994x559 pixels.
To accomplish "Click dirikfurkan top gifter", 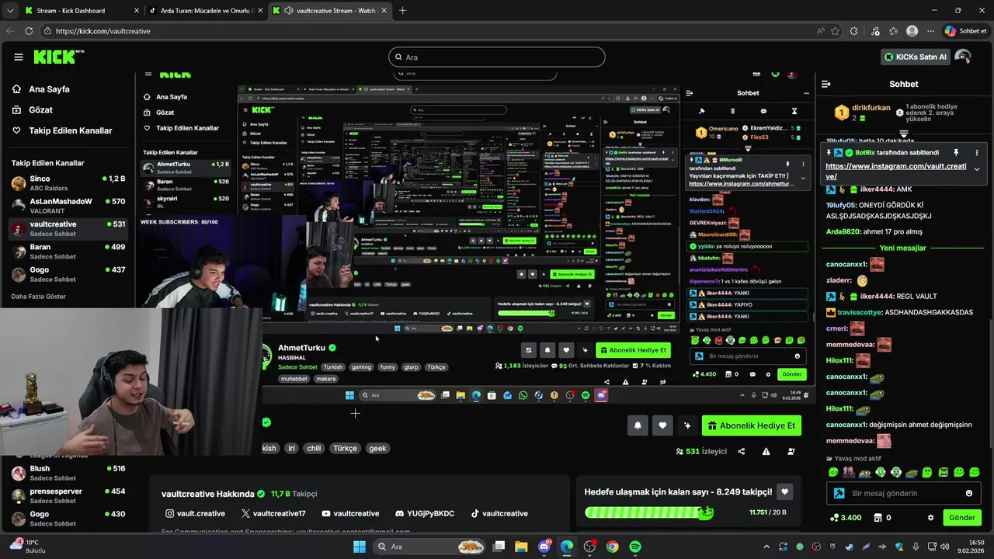I will pos(862,113).
